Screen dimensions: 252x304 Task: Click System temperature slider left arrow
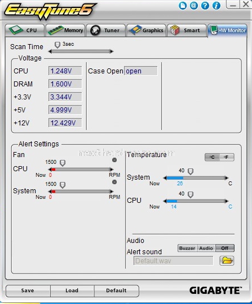click(x=165, y=178)
